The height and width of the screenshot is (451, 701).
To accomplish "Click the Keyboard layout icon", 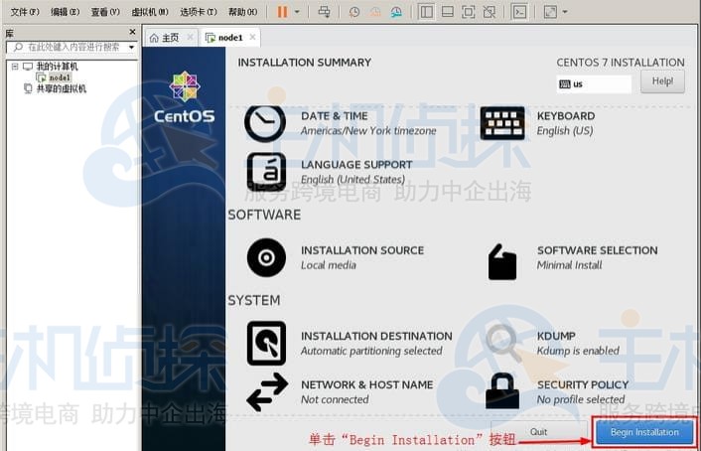I will 501,123.
